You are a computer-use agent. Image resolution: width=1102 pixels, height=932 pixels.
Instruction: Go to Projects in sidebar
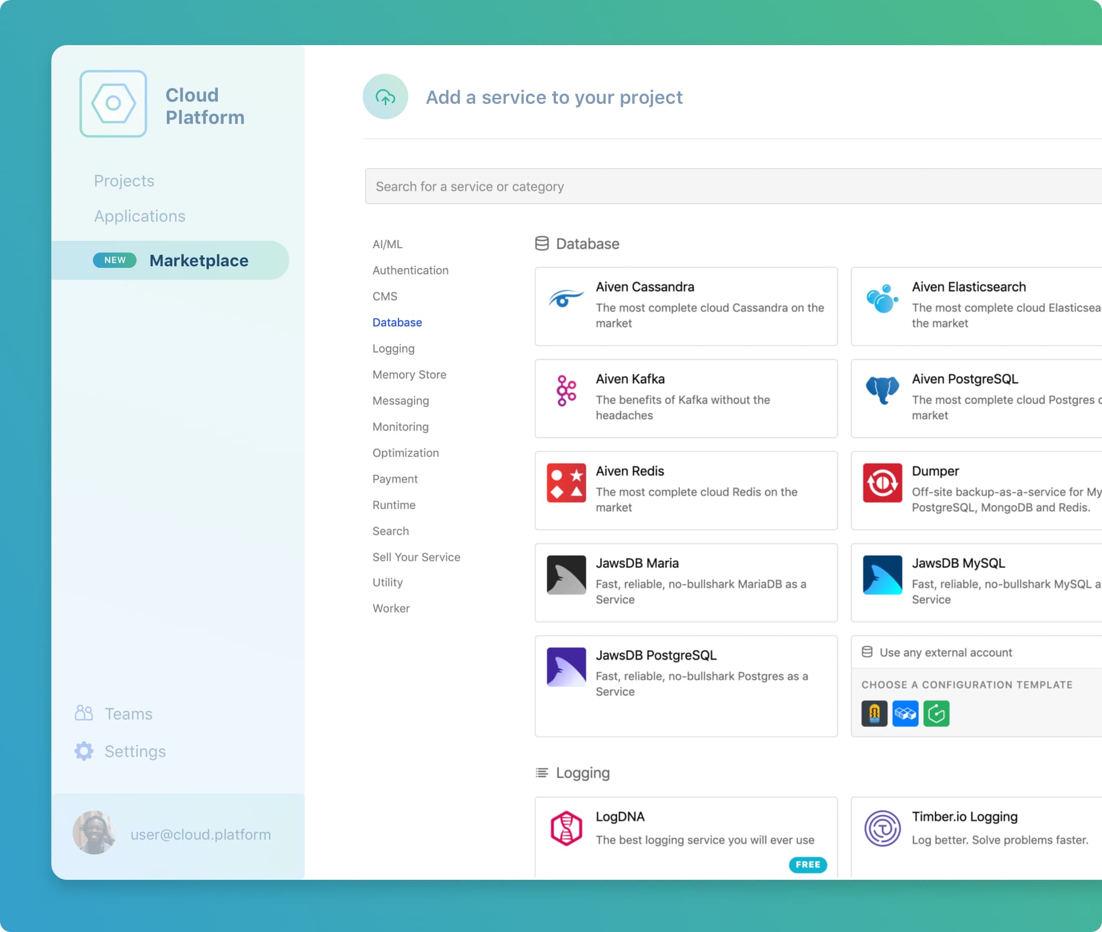pyautogui.click(x=124, y=180)
